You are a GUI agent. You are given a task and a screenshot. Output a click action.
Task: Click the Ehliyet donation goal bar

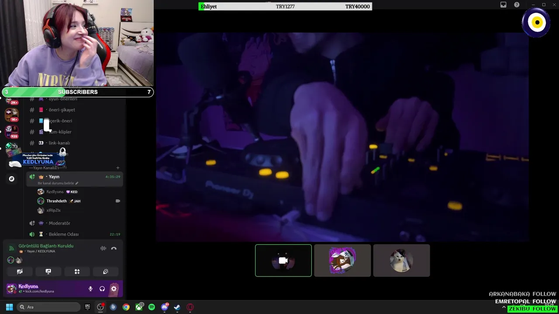point(285,7)
